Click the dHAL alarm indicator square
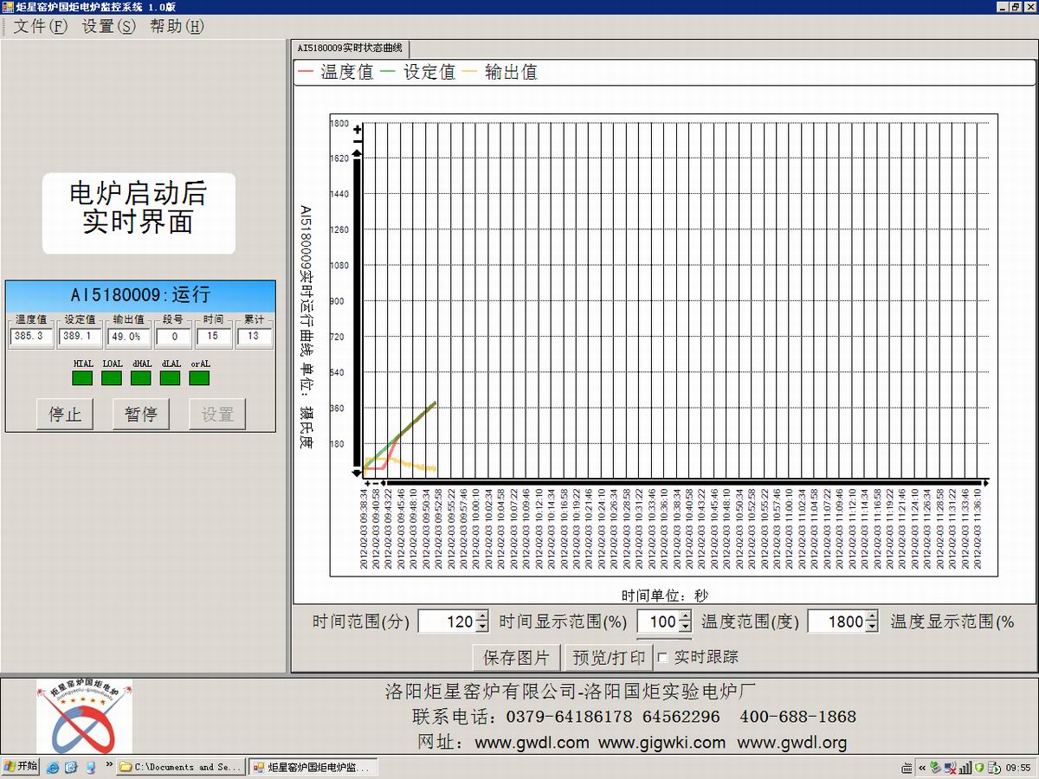This screenshot has height=779, width=1039. (x=141, y=377)
